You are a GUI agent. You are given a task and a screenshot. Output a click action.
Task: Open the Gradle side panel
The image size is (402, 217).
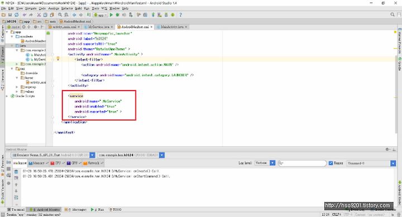399,63
